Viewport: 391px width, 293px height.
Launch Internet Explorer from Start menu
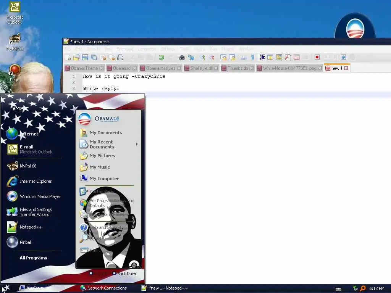29,181
